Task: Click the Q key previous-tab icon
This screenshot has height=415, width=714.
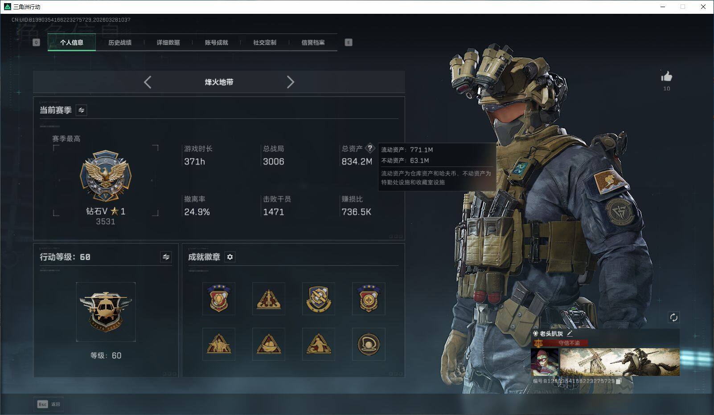Action: pos(37,42)
